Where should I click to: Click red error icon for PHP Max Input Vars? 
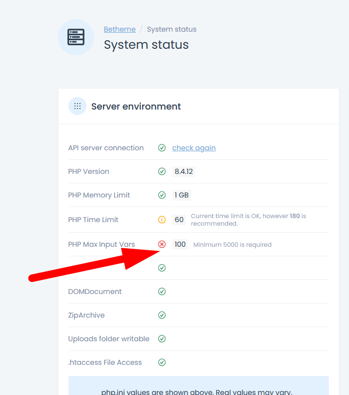coord(162,245)
